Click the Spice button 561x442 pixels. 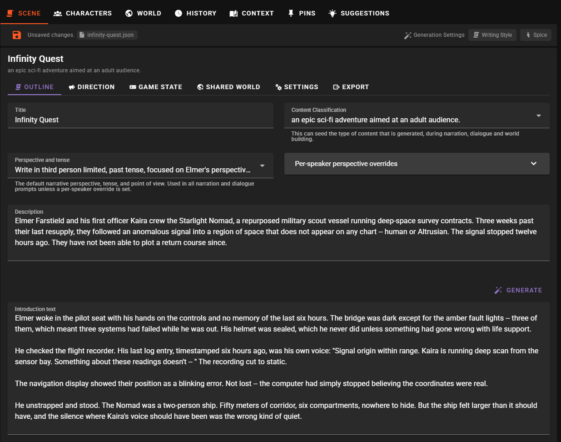536,35
